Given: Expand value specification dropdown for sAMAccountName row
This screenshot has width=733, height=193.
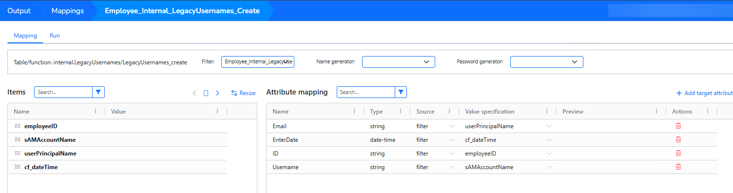Looking at the screenshot, I should click(550, 167).
